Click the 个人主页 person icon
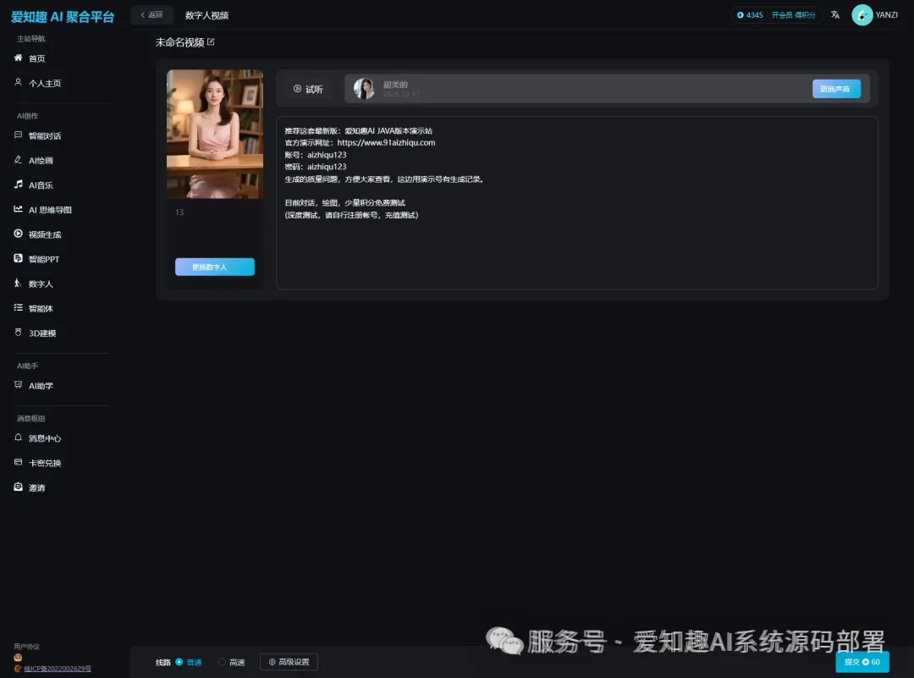Screen dimensions: 914x678 pyautogui.click(x=18, y=82)
